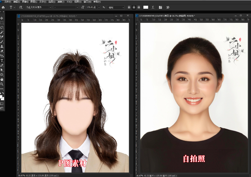Click the font size field 179.41 点
The height and width of the screenshot is (177, 251).
[92, 7]
